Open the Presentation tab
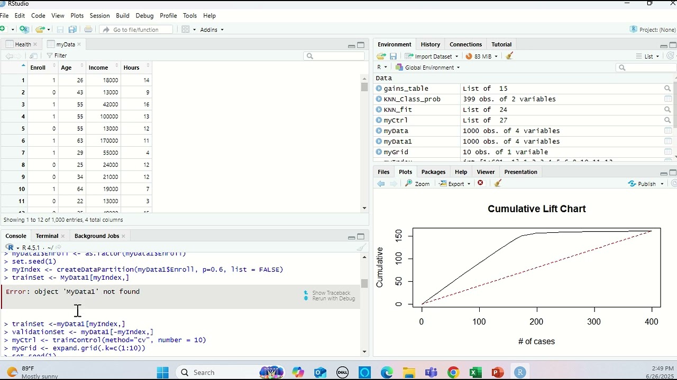Screen dimensions: 677x380 click(520, 172)
